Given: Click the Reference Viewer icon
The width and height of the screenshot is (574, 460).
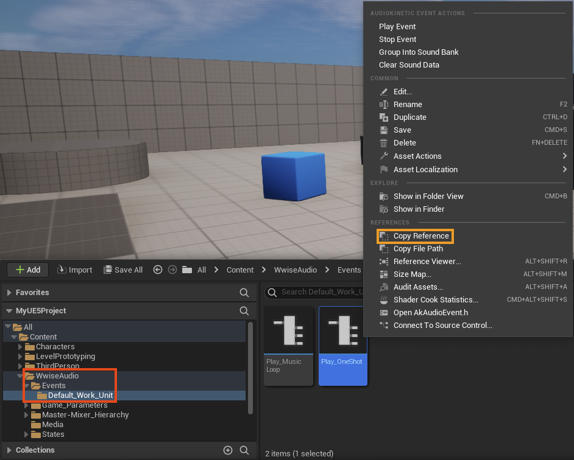Looking at the screenshot, I should pos(384,262).
